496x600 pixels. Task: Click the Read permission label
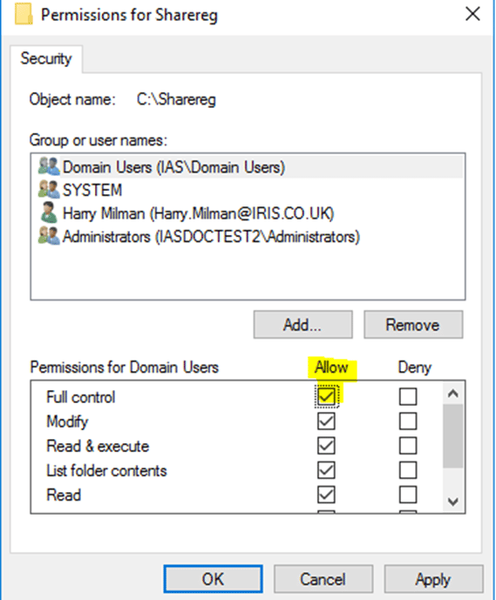pyautogui.click(x=64, y=495)
